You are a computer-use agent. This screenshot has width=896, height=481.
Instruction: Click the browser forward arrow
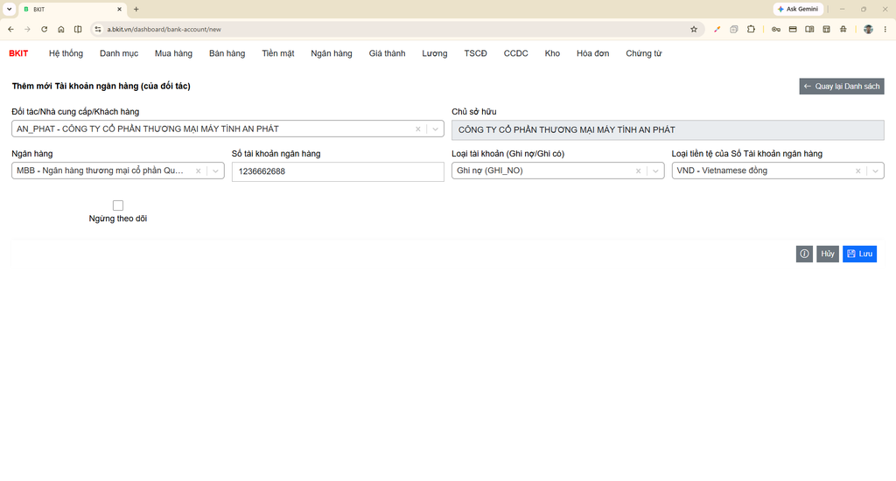coord(27,29)
